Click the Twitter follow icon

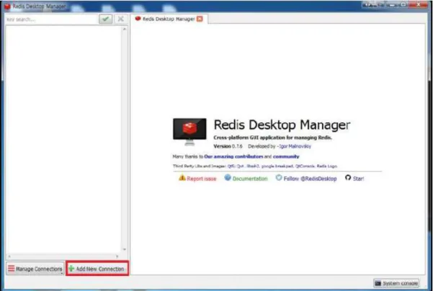(279, 178)
